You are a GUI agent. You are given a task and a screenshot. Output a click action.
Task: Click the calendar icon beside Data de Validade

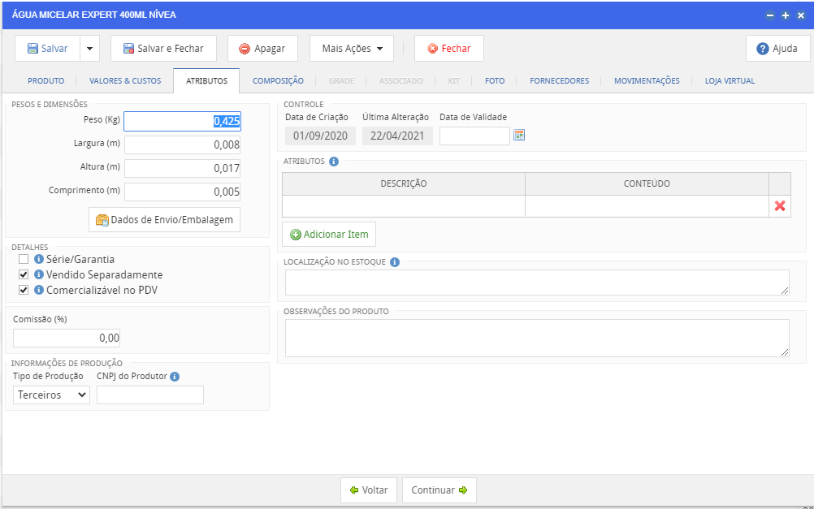(x=519, y=135)
